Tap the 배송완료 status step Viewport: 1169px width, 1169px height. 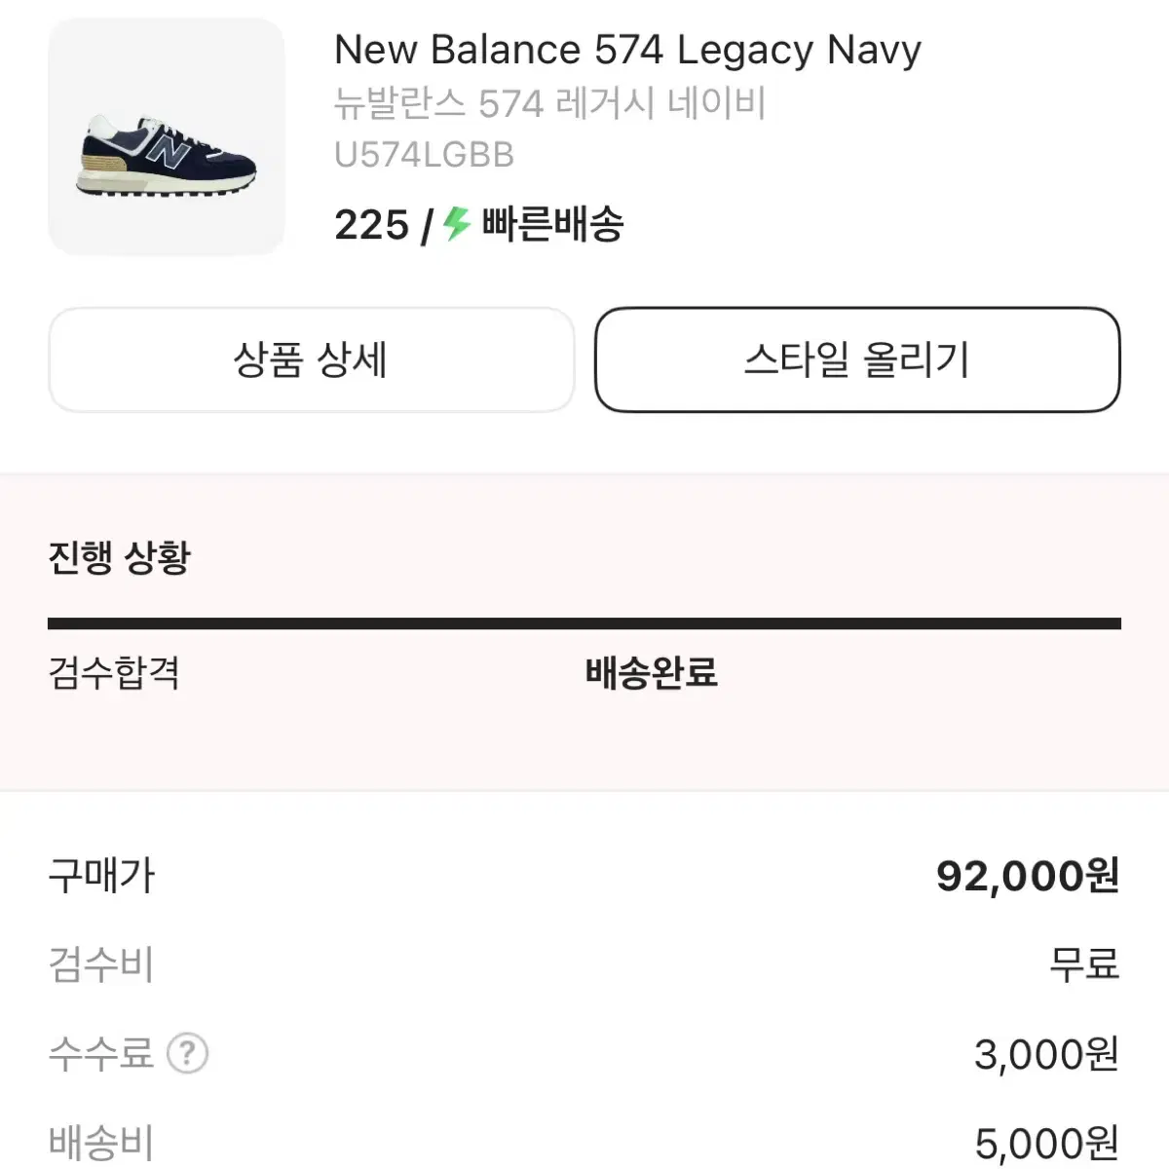click(x=651, y=673)
